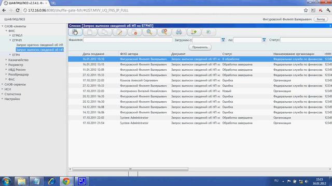Click the Применить button
Image resolution: width=332 pixels, height=186 pixels.
pos(200,47)
